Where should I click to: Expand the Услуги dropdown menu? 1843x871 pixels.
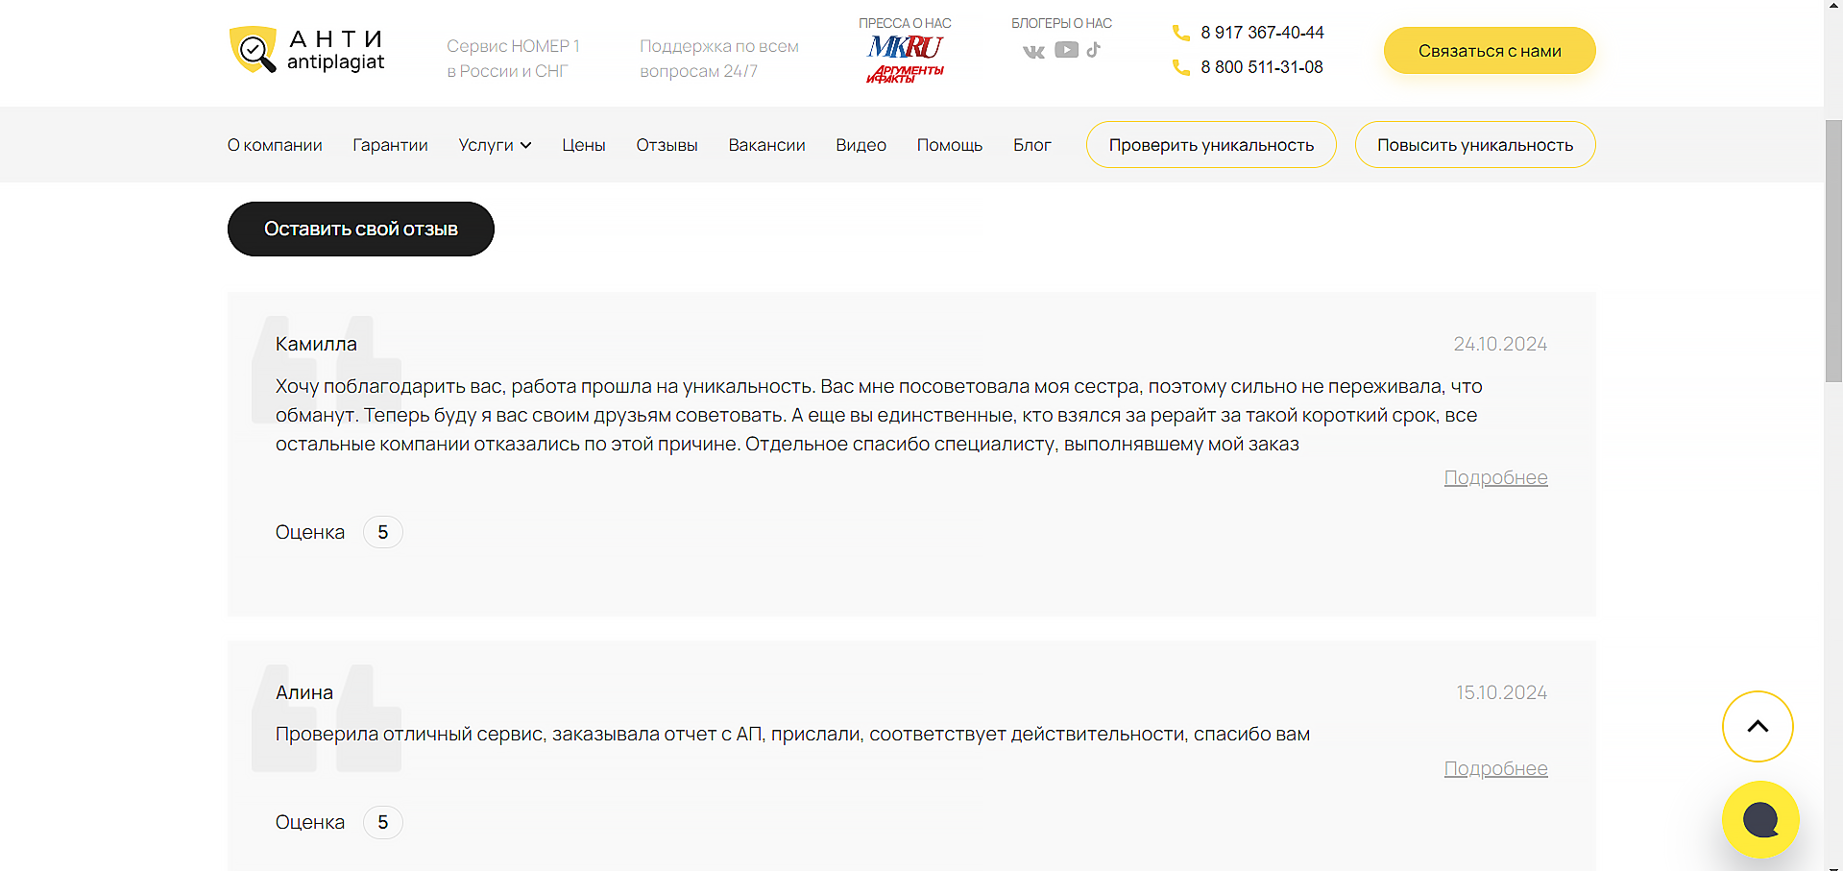point(495,145)
